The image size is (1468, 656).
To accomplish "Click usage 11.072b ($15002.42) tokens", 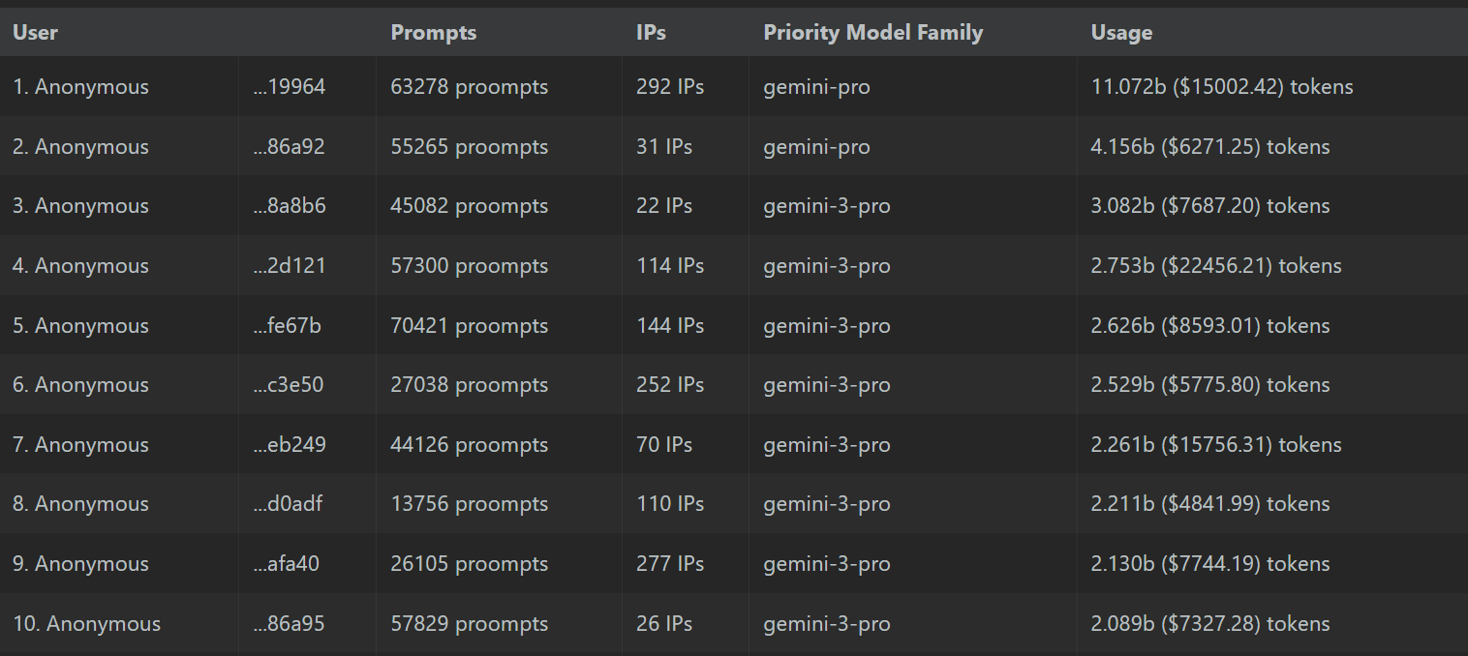I will [x=1222, y=86].
